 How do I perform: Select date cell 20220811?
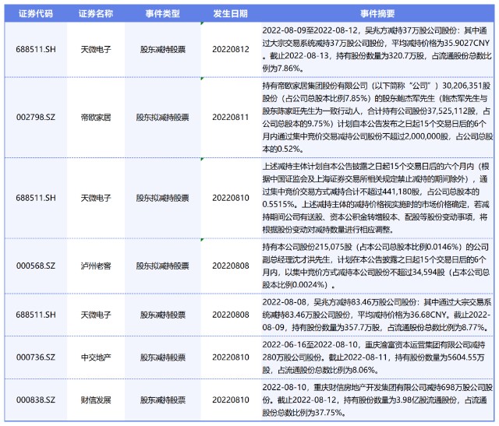[231, 118]
